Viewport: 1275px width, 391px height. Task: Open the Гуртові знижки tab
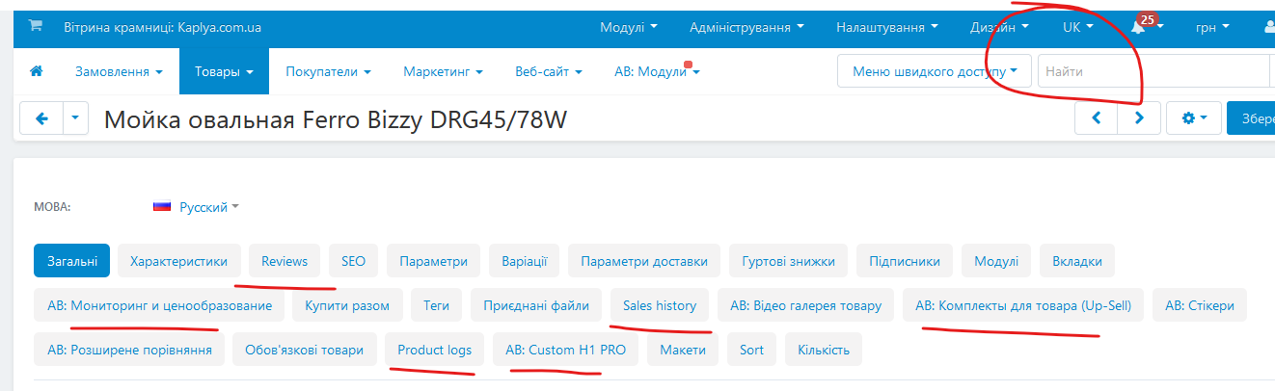(788, 261)
